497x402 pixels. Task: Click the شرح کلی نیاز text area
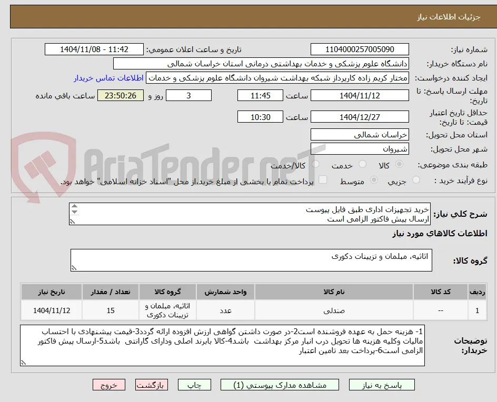click(250, 214)
